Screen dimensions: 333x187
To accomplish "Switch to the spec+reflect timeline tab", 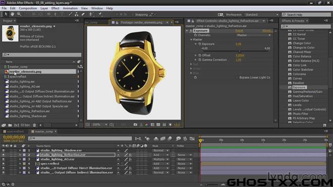I will point(14,132).
